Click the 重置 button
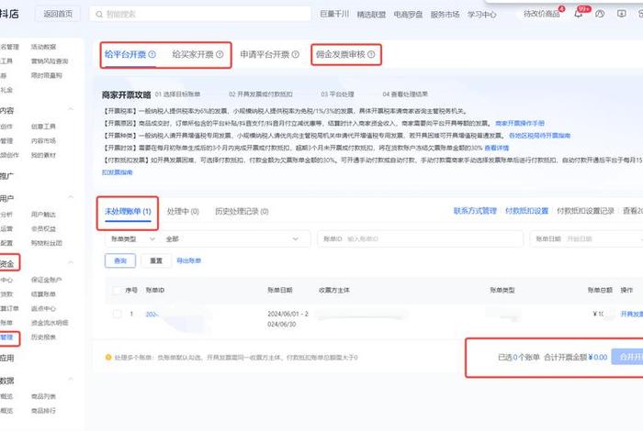This screenshot has height=431, width=643. coord(156,260)
